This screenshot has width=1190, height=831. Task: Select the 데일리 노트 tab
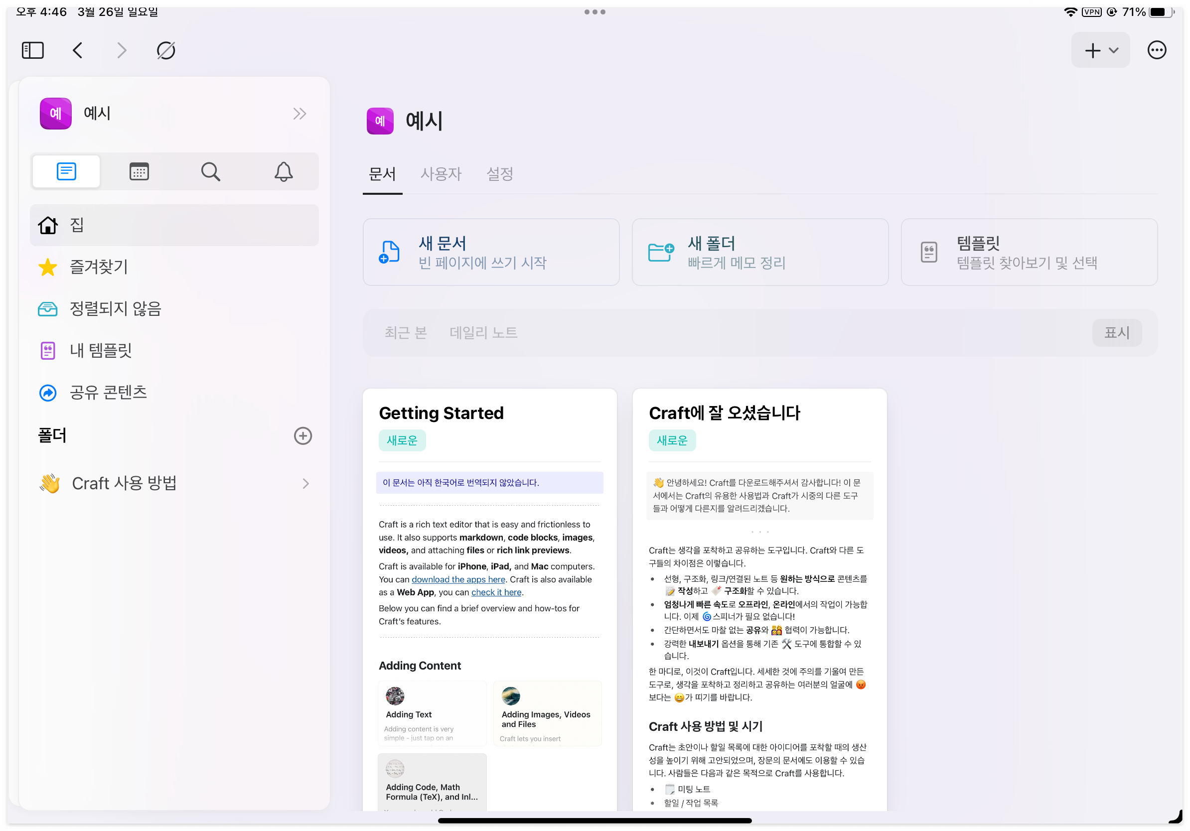tap(482, 332)
